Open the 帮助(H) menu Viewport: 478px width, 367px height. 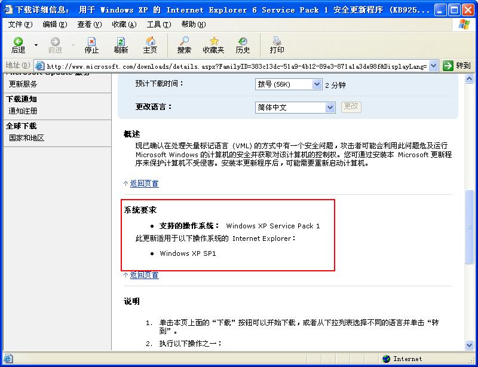click(x=193, y=25)
